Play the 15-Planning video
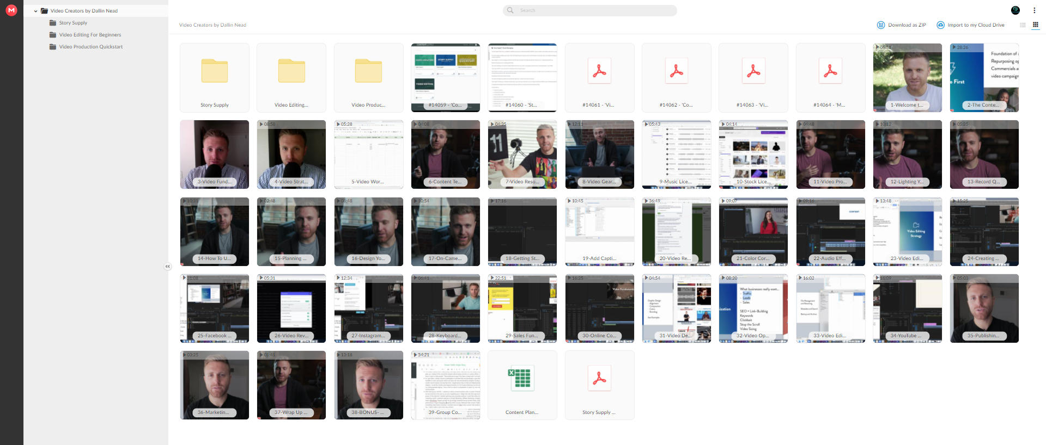1046x445 pixels. point(291,232)
